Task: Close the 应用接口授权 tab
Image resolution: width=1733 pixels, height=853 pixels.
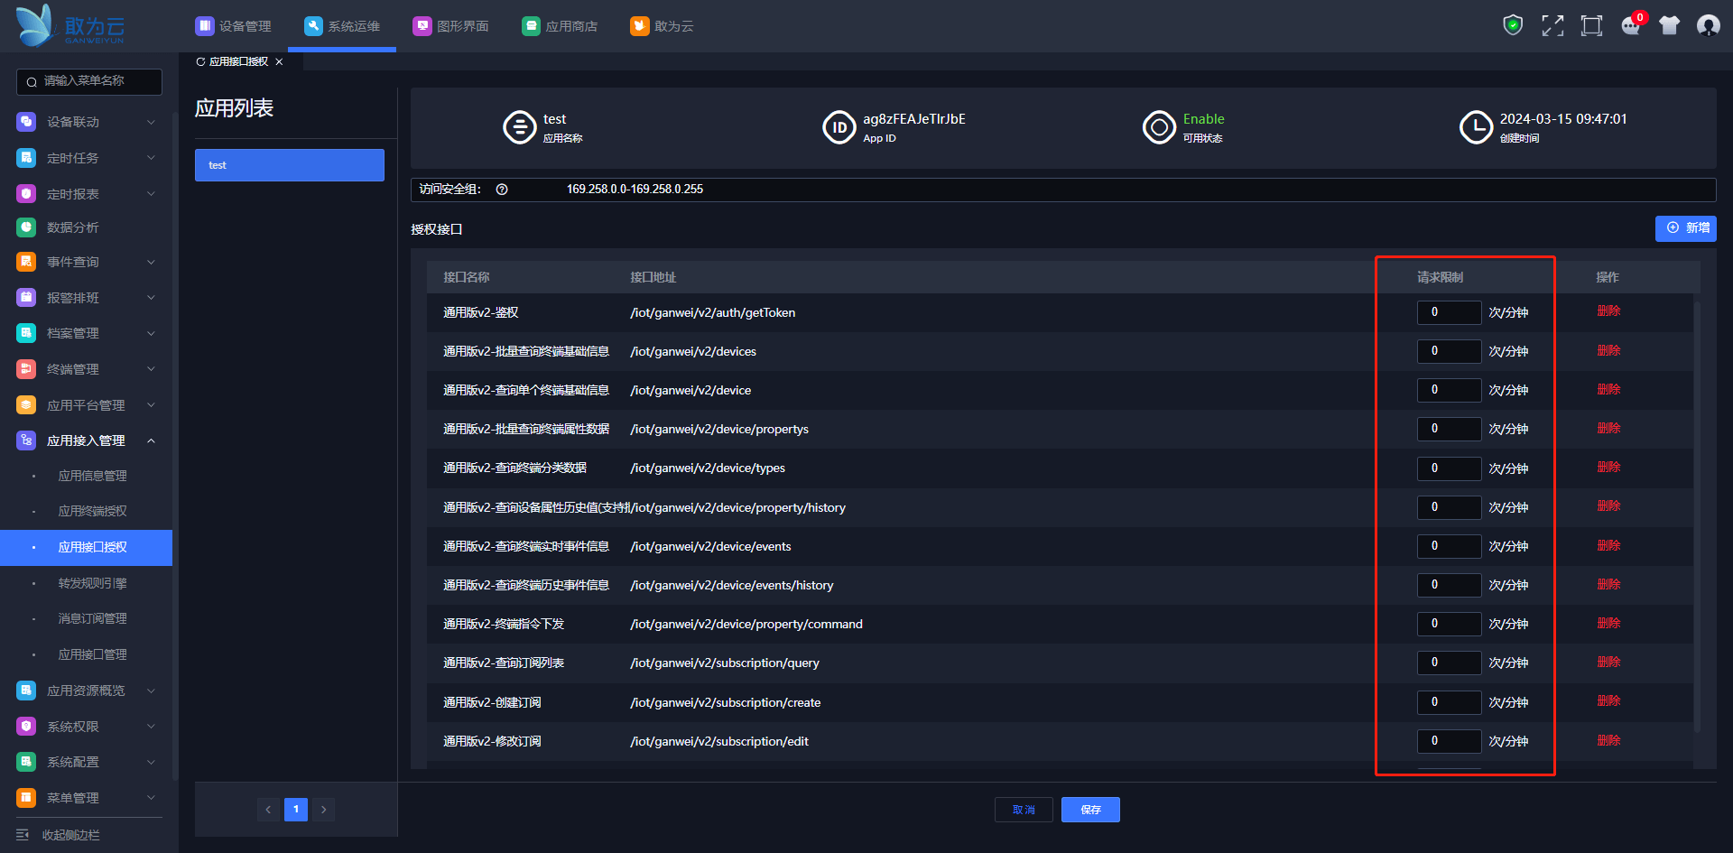Action: tap(279, 62)
